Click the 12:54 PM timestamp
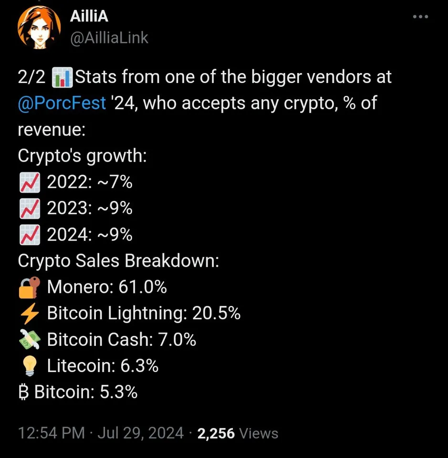448x458 pixels. pyautogui.click(x=51, y=433)
